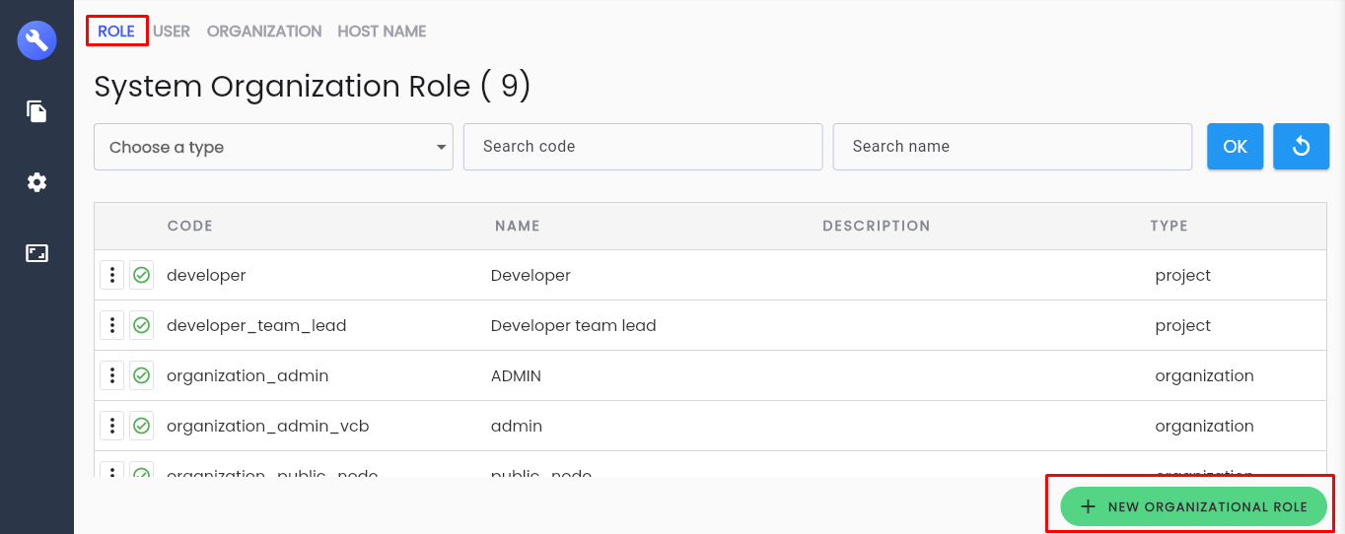
Task: Toggle green check status for organization_admin_vcb row
Action: [x=141, y=426]
